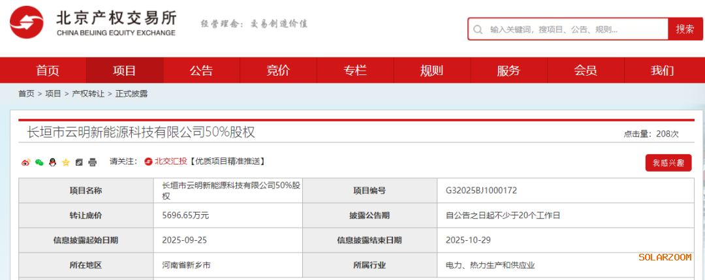Click the 我感兴趣 button
This screenshot has height=280, width=705.
click(x=668, y=163)
